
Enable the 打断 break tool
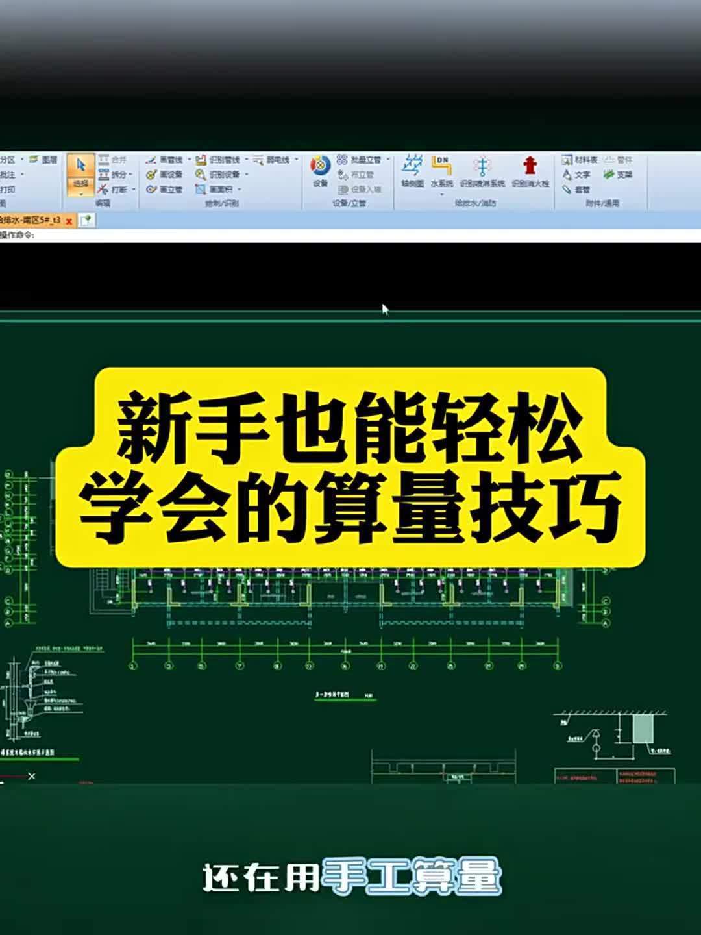[x=113, y=188]
